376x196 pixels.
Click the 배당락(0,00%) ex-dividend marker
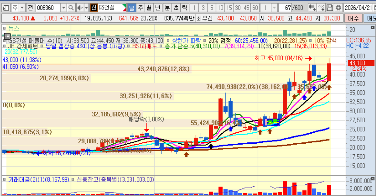point(146,119)
